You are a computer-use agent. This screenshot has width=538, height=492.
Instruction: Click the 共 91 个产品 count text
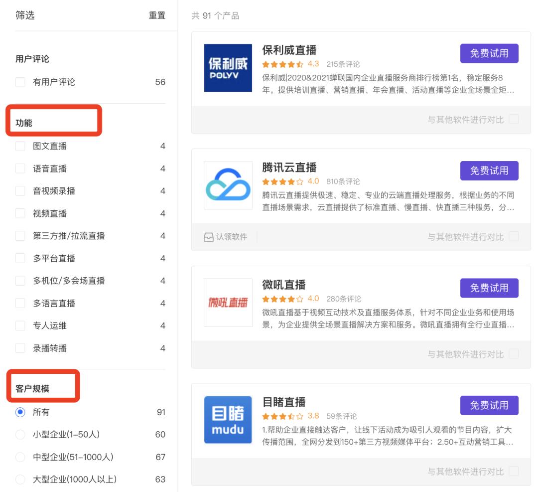[215, 16]
